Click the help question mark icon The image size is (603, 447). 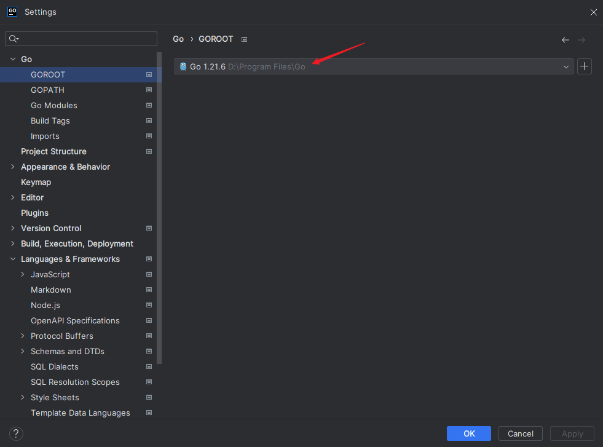(17, 433)
